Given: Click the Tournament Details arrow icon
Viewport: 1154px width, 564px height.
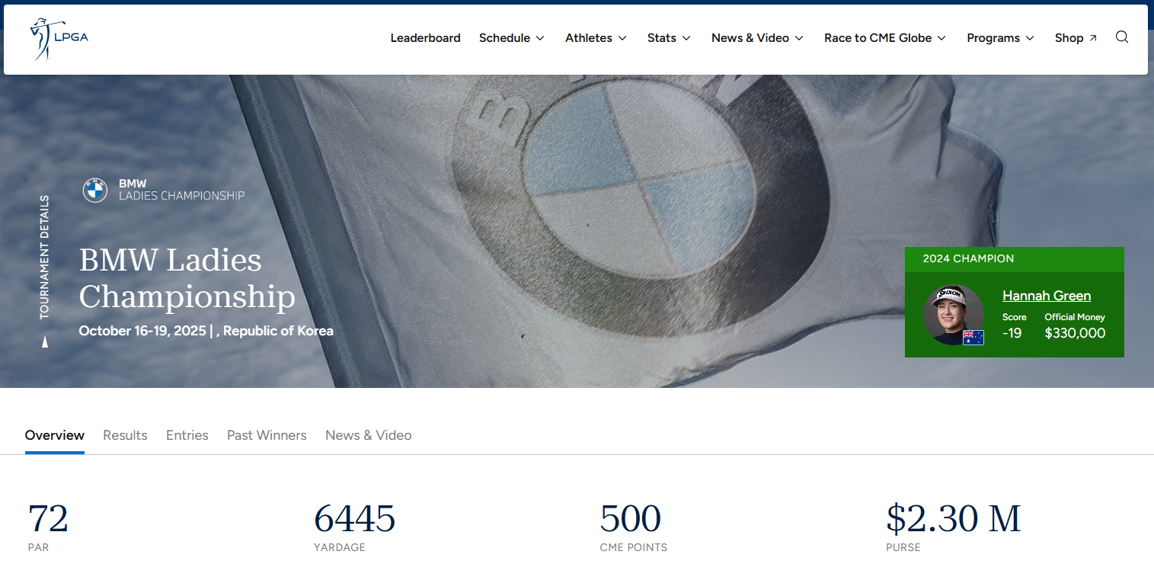Looking at the screenshot, I should [x=45, y=342].
